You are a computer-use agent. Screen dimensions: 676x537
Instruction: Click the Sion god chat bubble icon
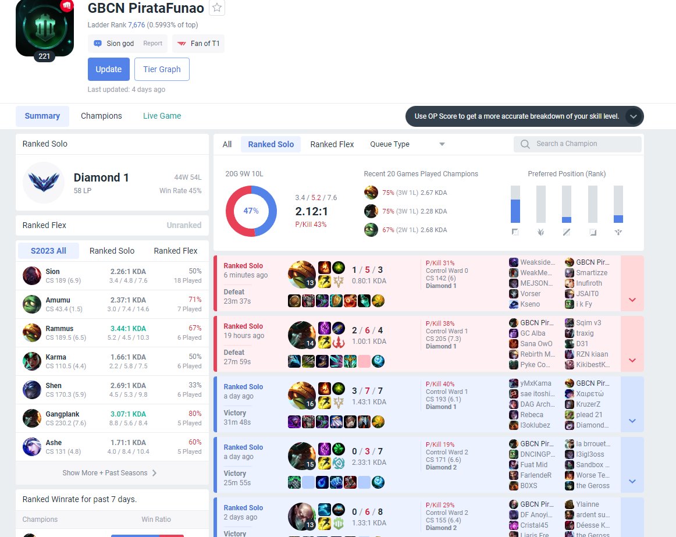pos(98,44)
